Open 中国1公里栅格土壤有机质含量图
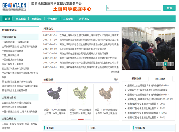 click(x=147, y=113)
